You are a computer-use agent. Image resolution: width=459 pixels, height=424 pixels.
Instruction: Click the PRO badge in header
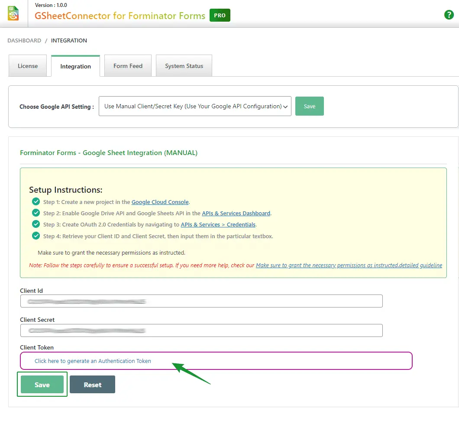point(220,16)
